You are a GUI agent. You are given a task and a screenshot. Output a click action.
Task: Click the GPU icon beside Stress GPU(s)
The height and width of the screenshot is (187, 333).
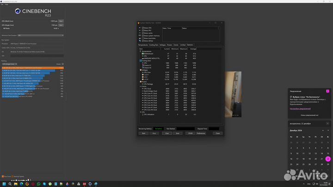140,41
